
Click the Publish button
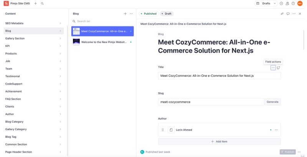[x=287, y=152]
